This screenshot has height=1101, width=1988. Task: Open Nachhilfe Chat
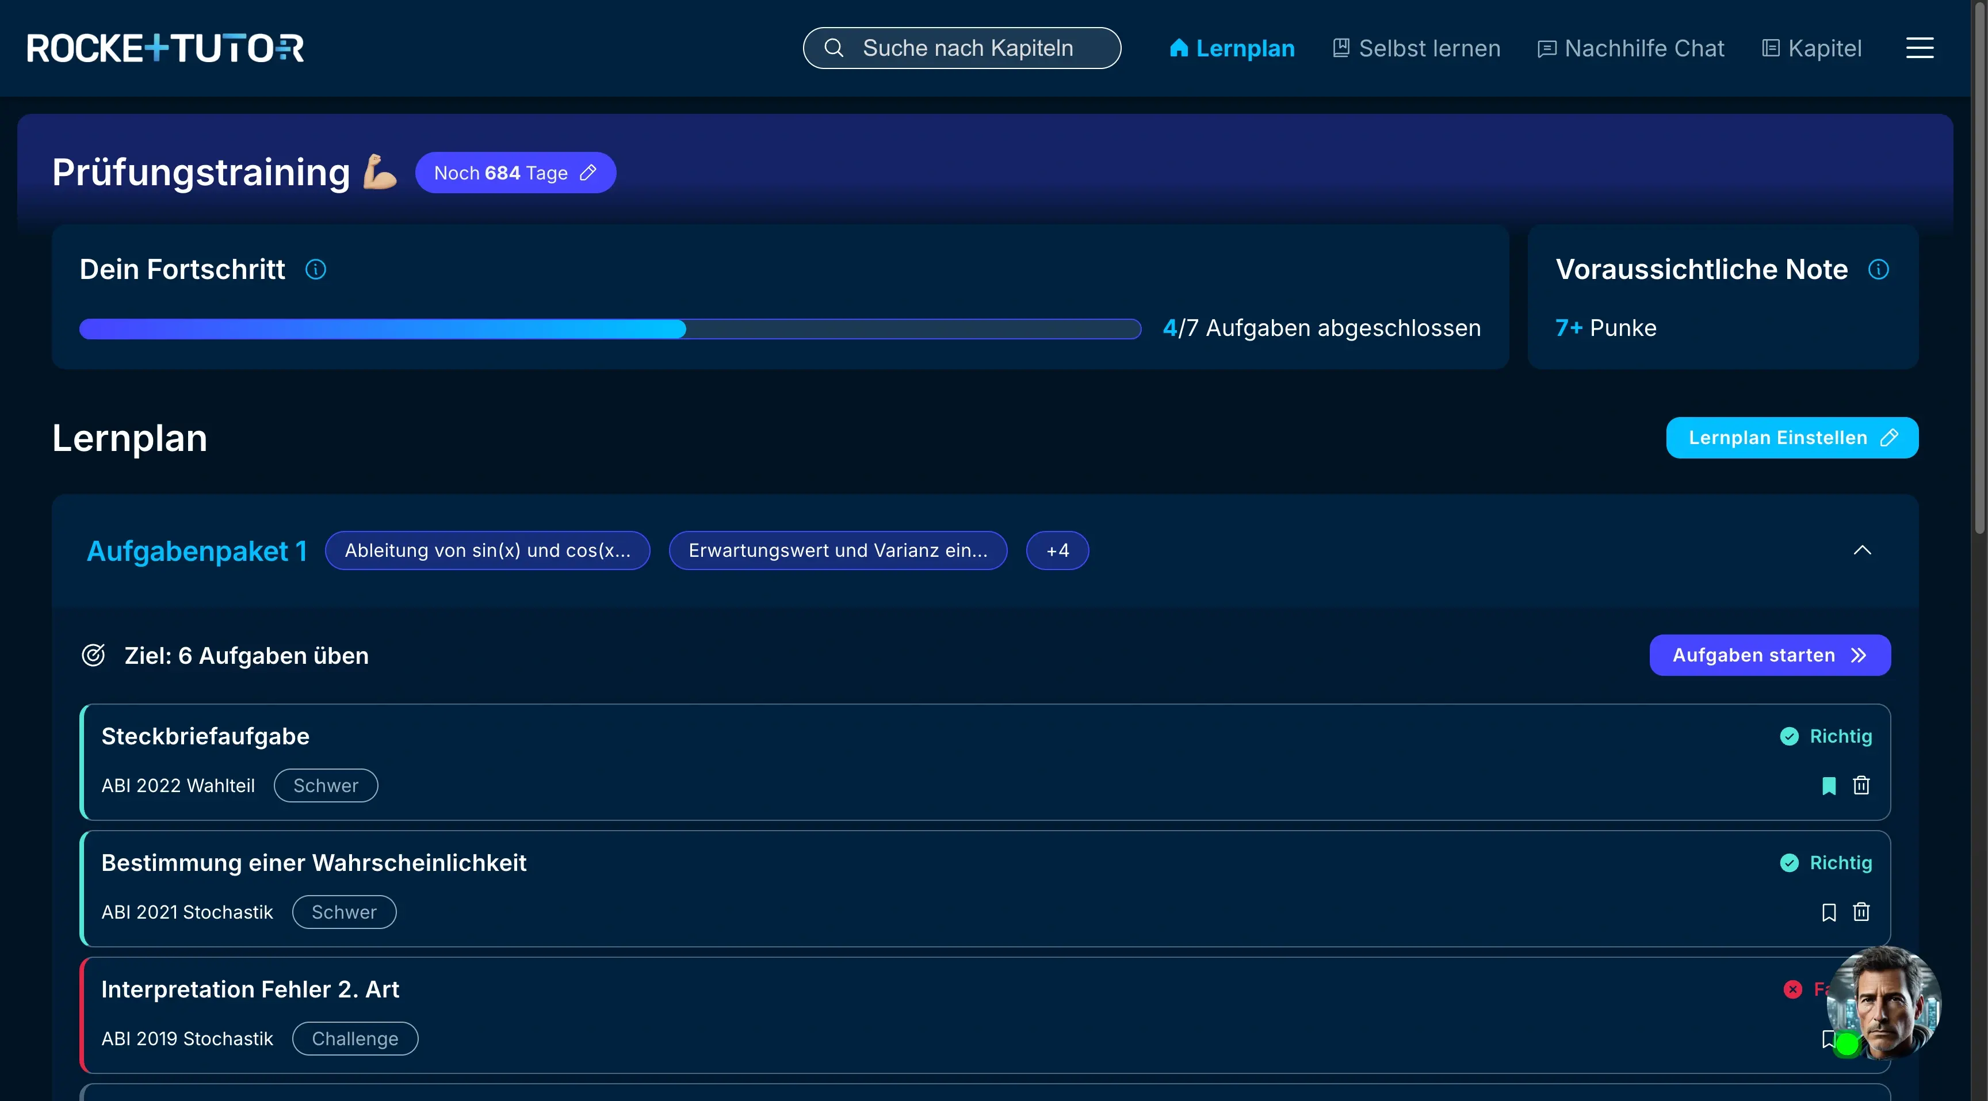(x=1631, y=48)
